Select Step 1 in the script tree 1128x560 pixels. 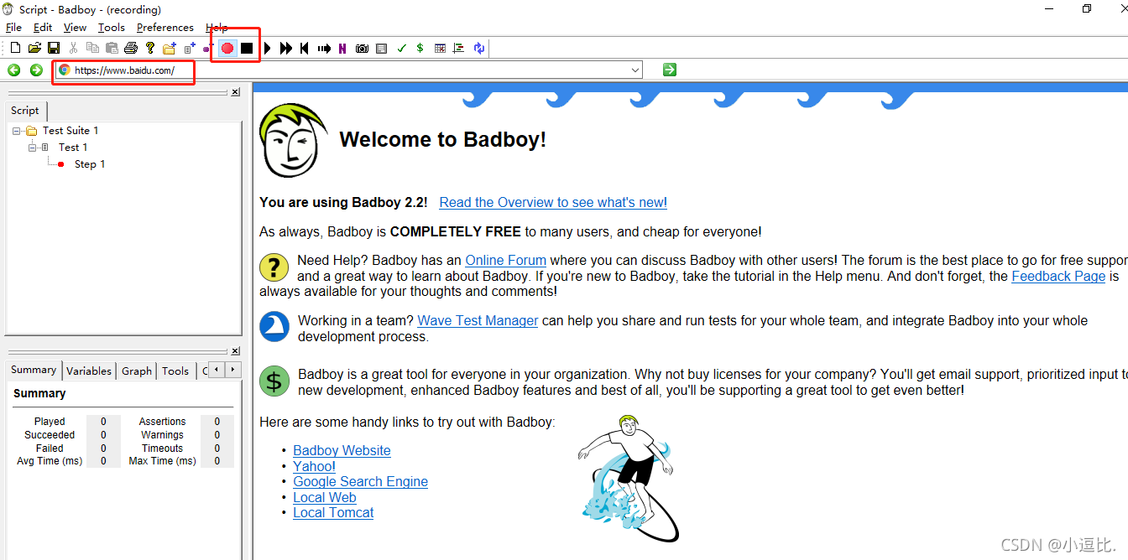90,164
